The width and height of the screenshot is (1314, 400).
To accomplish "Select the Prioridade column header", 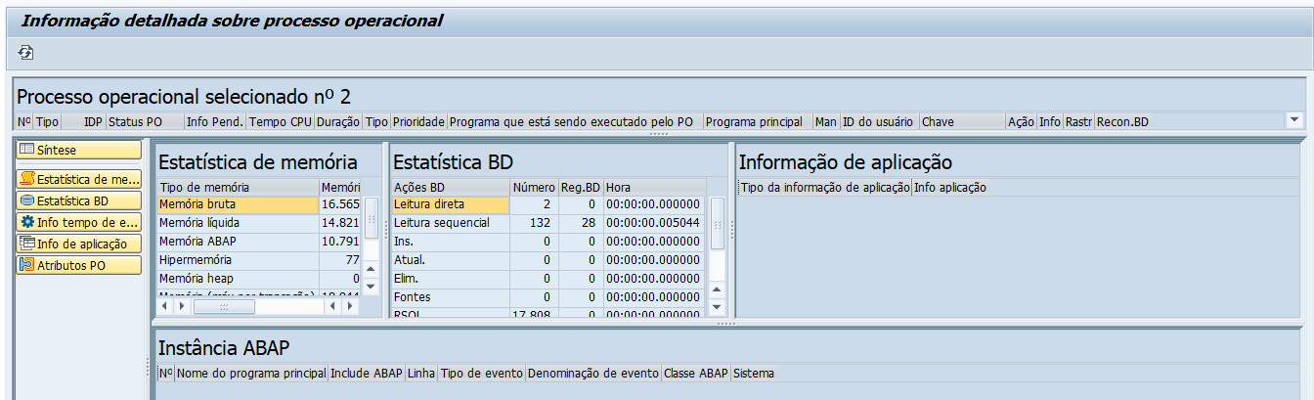I will click(418, 122).
